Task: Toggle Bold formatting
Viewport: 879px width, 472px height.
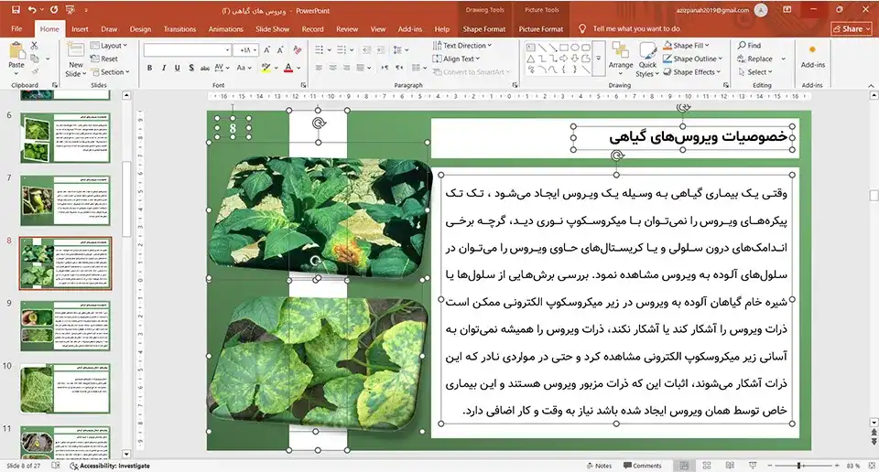Action: (x=149, y=68)
